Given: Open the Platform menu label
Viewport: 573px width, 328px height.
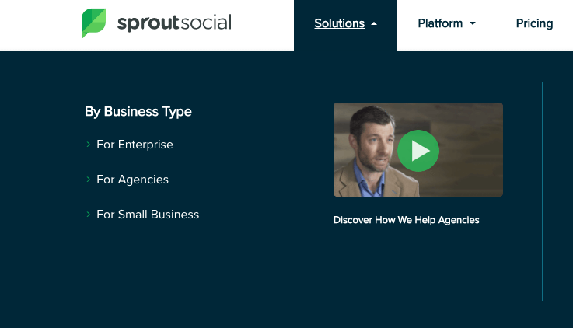Looking at the screenshot, I should (440, 23).
